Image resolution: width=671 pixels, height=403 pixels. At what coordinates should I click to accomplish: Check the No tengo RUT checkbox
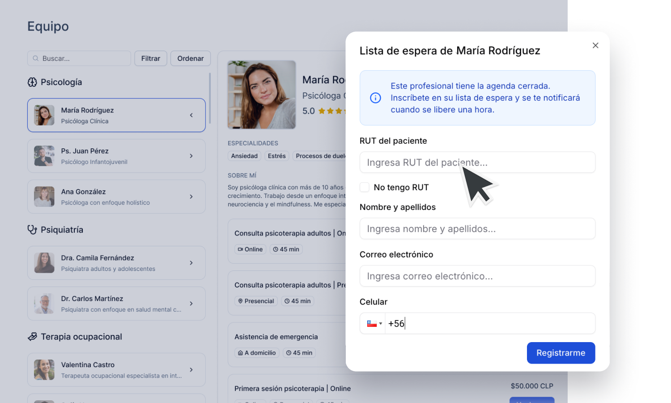(x=365, y=187)
